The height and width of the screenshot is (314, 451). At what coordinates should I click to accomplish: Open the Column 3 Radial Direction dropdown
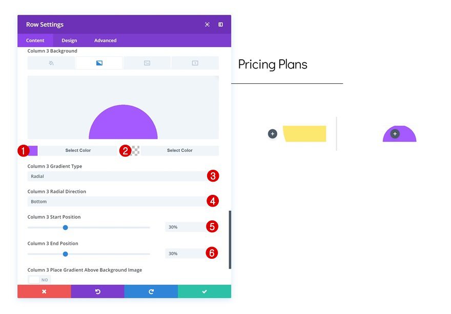(123, 201)
